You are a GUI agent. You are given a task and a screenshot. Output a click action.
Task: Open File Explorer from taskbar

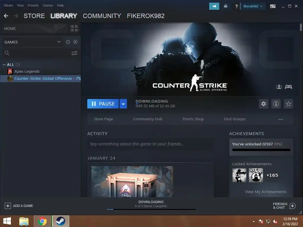[24, 221]
